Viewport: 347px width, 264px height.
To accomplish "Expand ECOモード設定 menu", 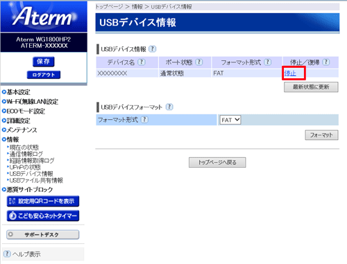I will [x=24, y=111].
